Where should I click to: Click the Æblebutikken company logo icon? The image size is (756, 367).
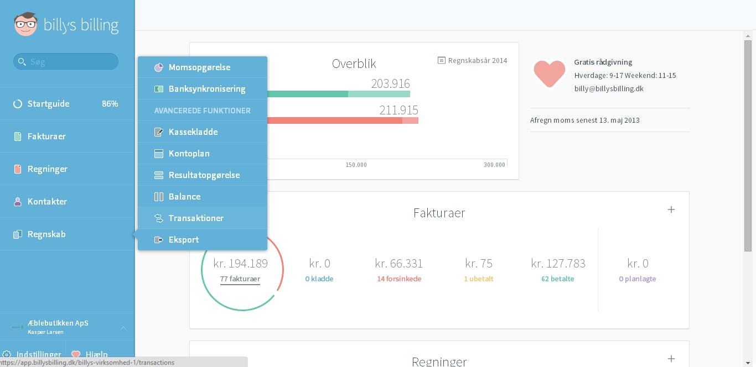pos(18,327)
